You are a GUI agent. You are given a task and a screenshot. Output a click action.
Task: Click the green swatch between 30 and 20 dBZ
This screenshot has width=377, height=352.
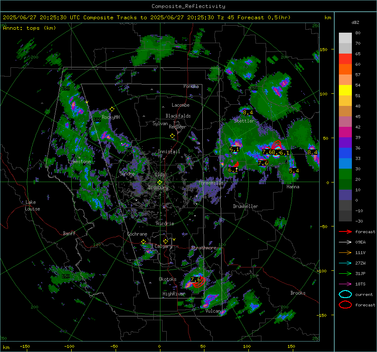(x=345, y=174)
